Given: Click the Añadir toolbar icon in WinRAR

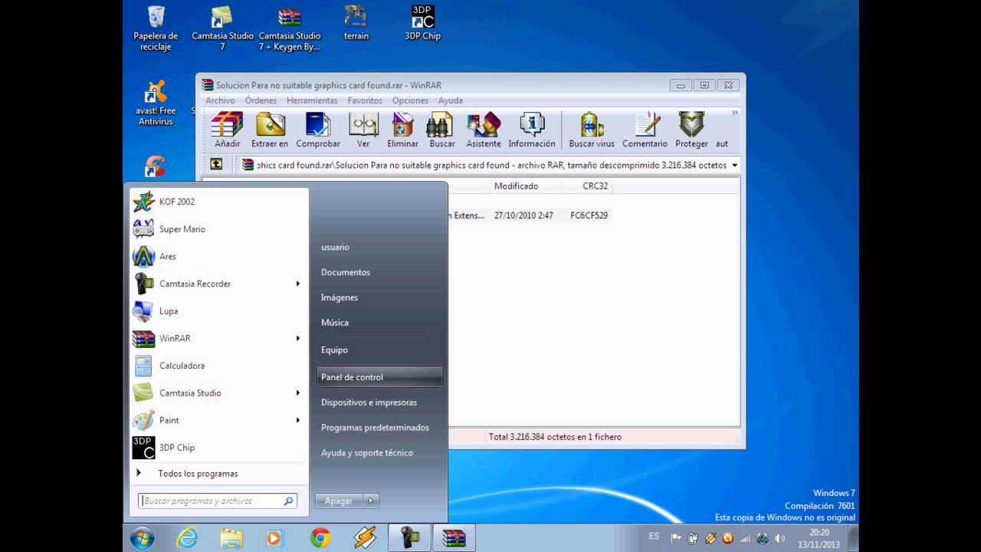Looking at the screenshot, I should point(227,130).
